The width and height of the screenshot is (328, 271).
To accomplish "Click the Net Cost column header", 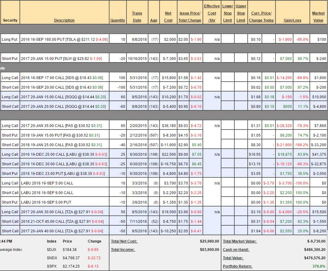I will coord(168,17).
